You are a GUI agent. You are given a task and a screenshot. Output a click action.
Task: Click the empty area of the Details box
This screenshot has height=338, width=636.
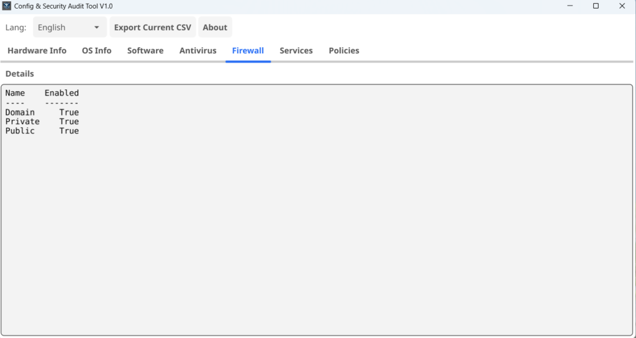[x=317, y=236]
